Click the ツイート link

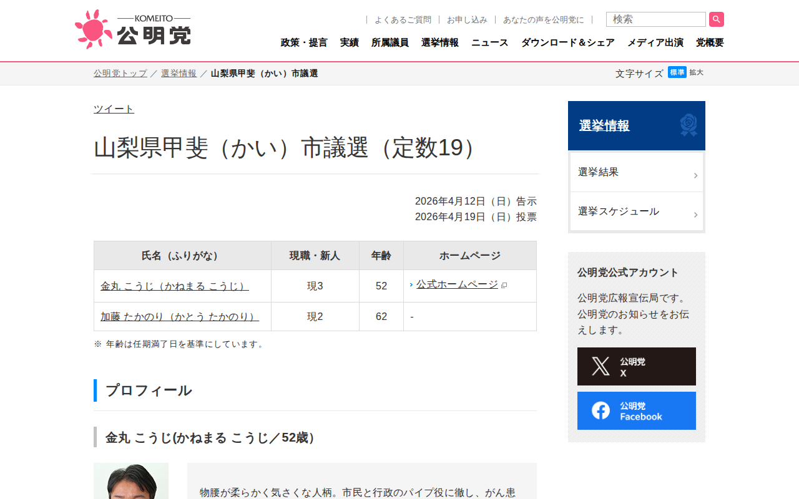coord(114,109)
